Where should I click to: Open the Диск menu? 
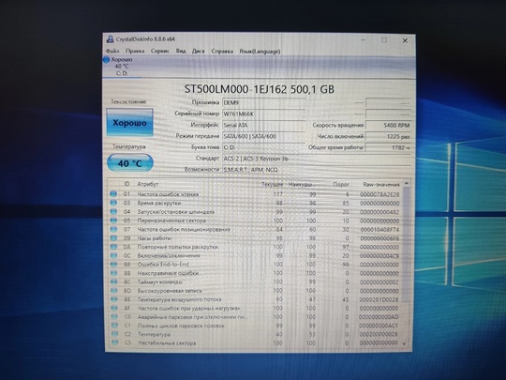198,51
